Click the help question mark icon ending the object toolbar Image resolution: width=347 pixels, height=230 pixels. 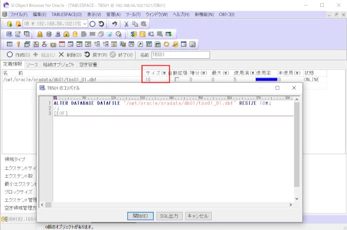[192, 44]
